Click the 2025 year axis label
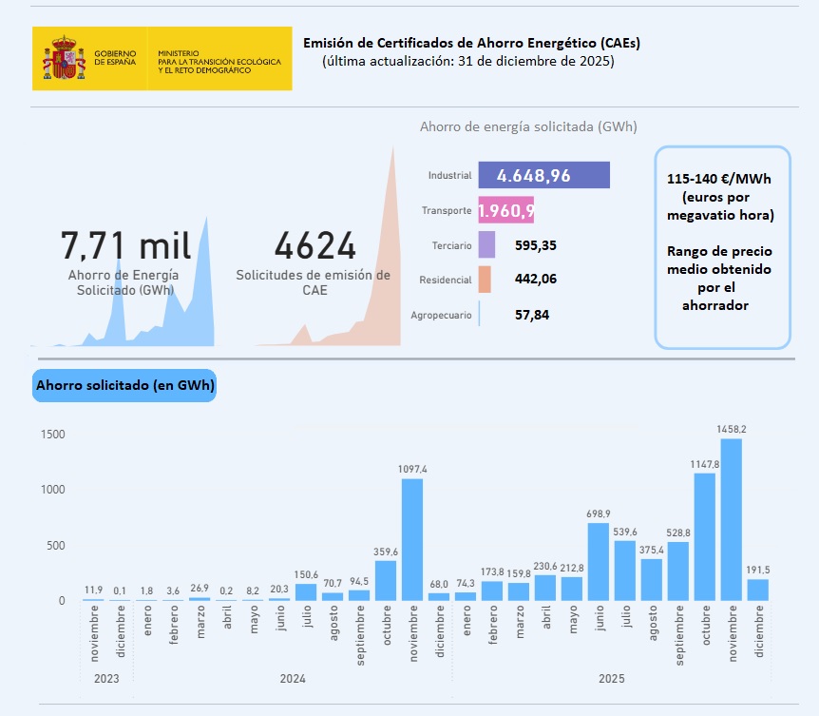Image resolution: width=819 pixels, height=716 pixels. pos(611,679)
